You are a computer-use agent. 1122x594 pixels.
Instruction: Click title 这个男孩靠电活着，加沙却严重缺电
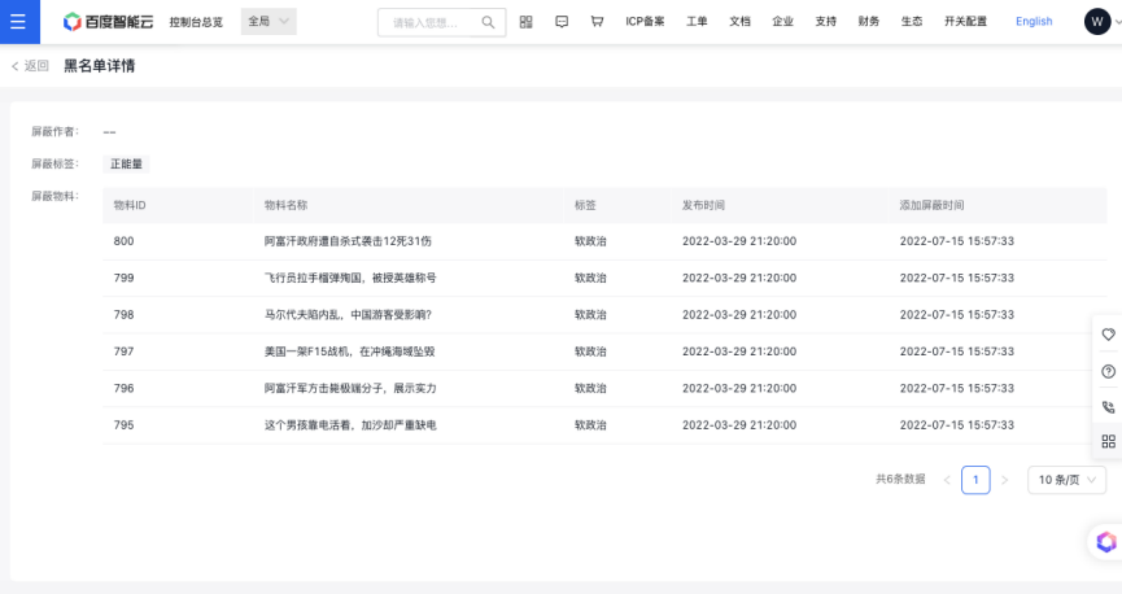click(x=350, y=425)
